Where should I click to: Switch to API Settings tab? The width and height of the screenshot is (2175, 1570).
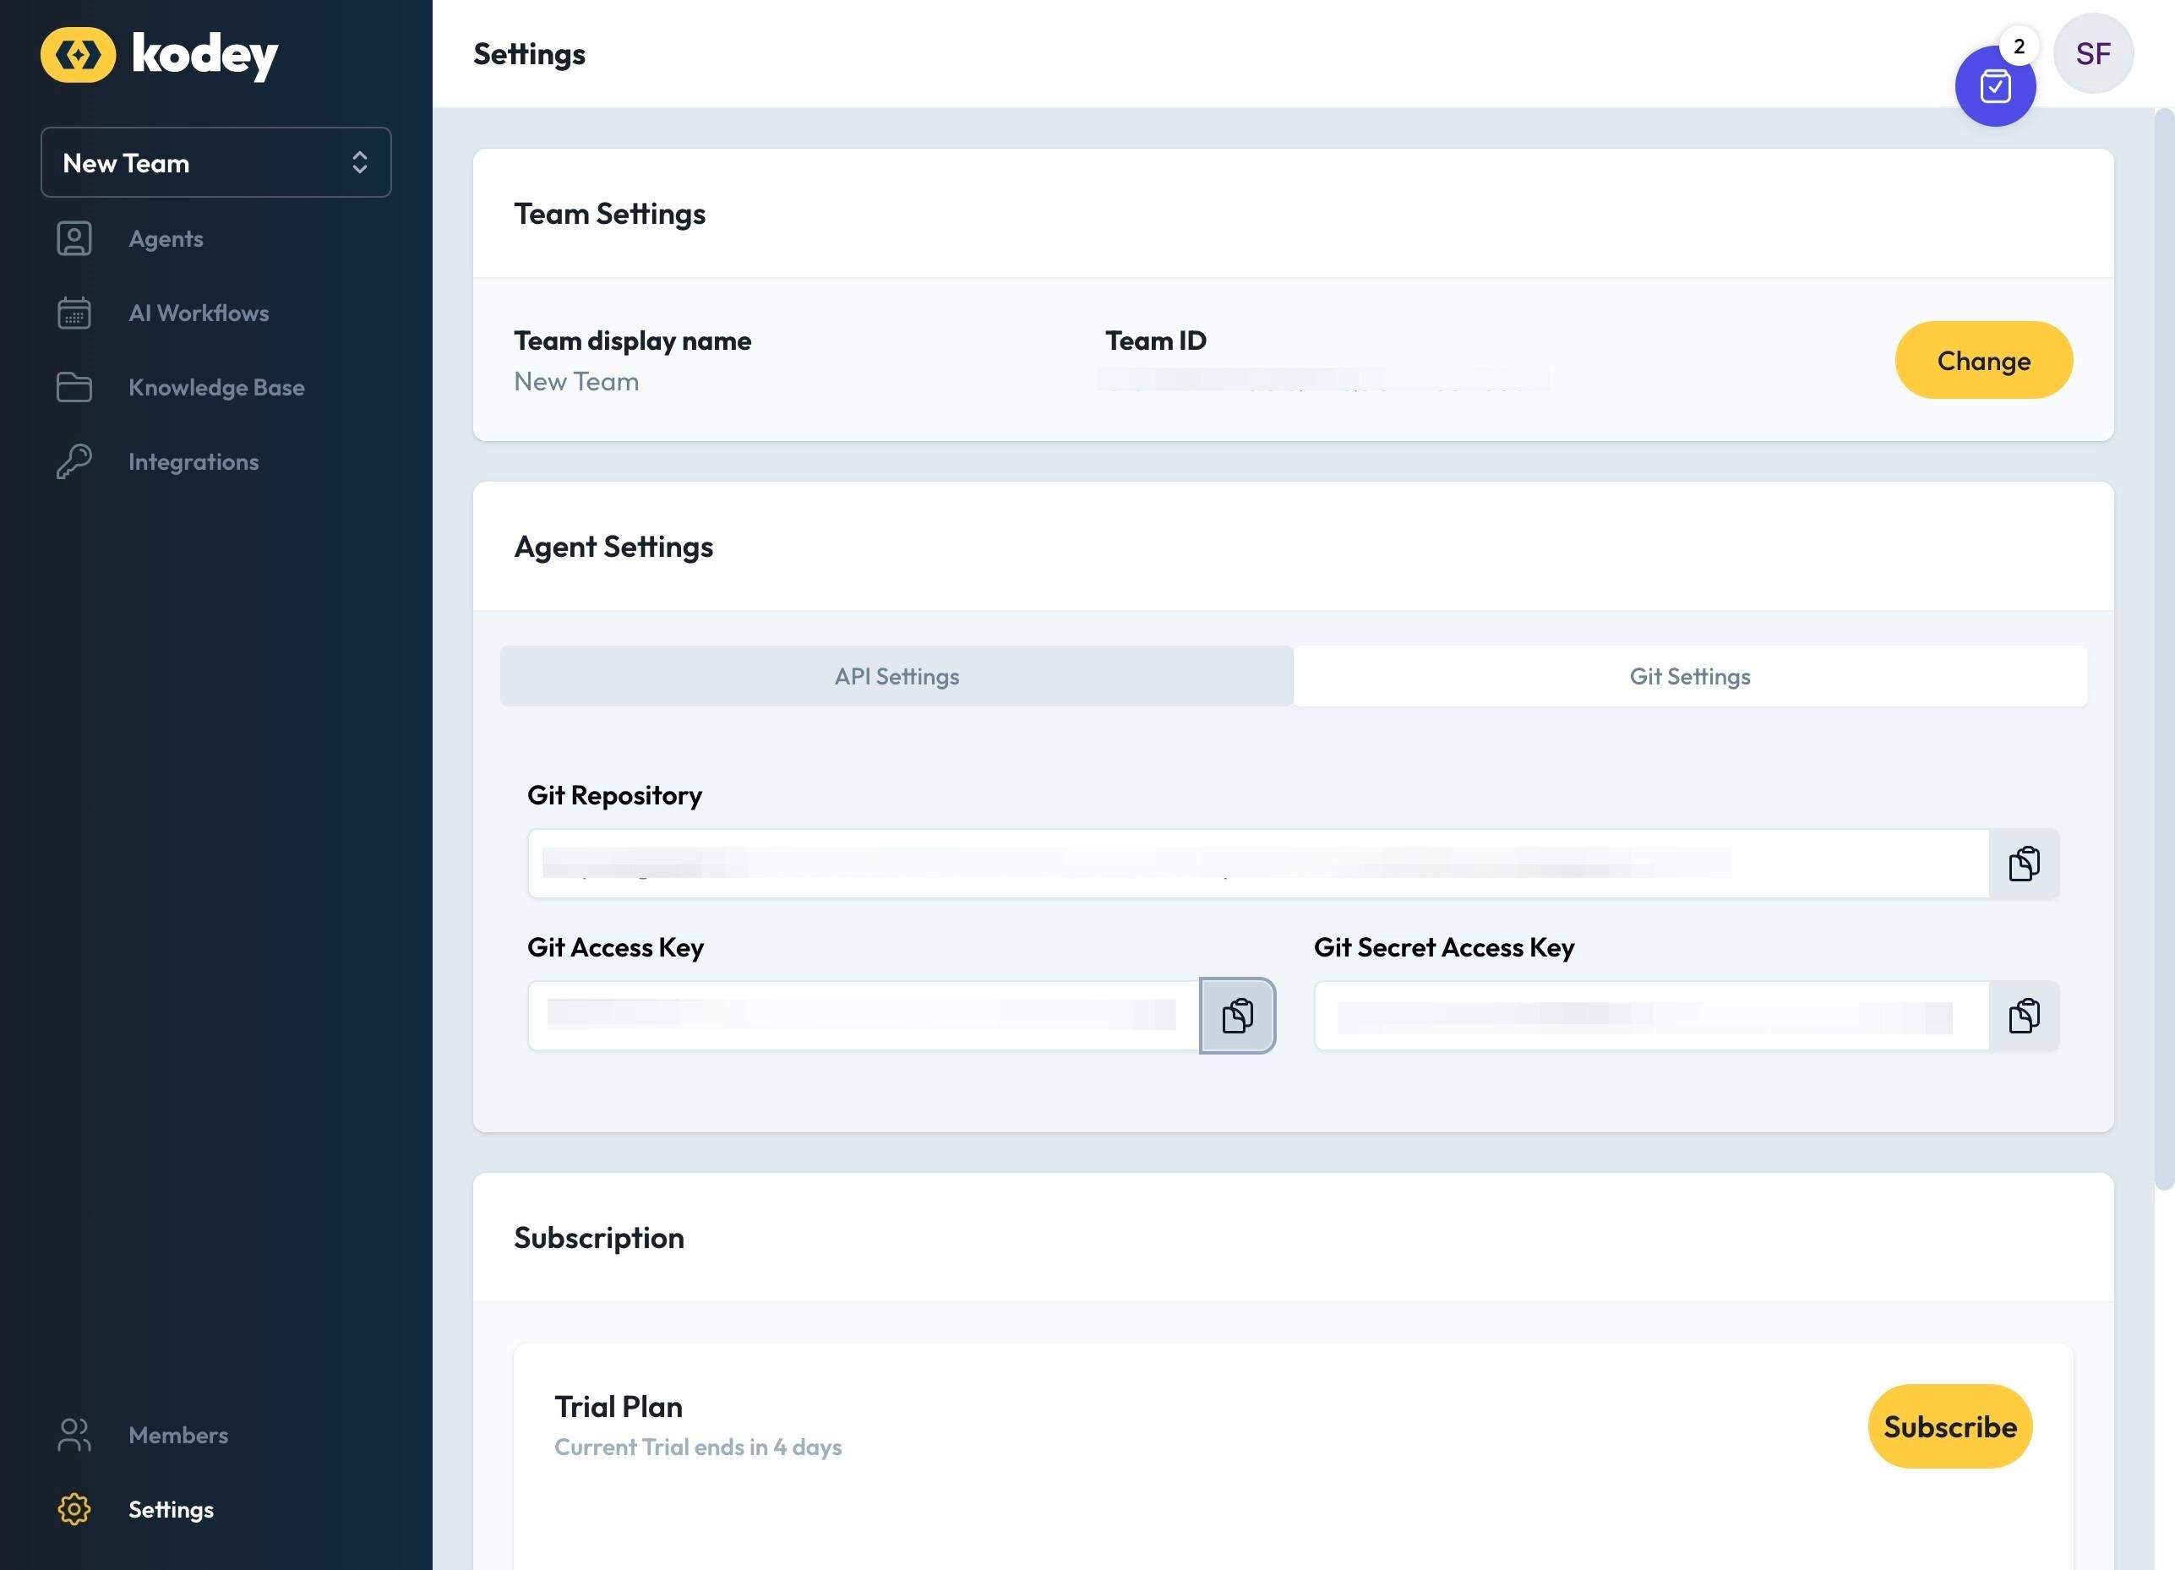click(897, 676)
